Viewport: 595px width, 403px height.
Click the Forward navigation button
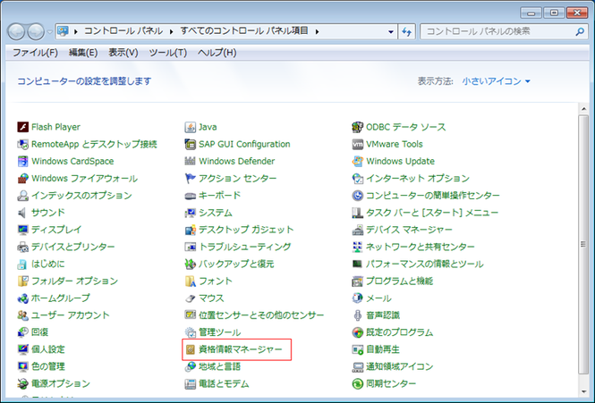36,32
